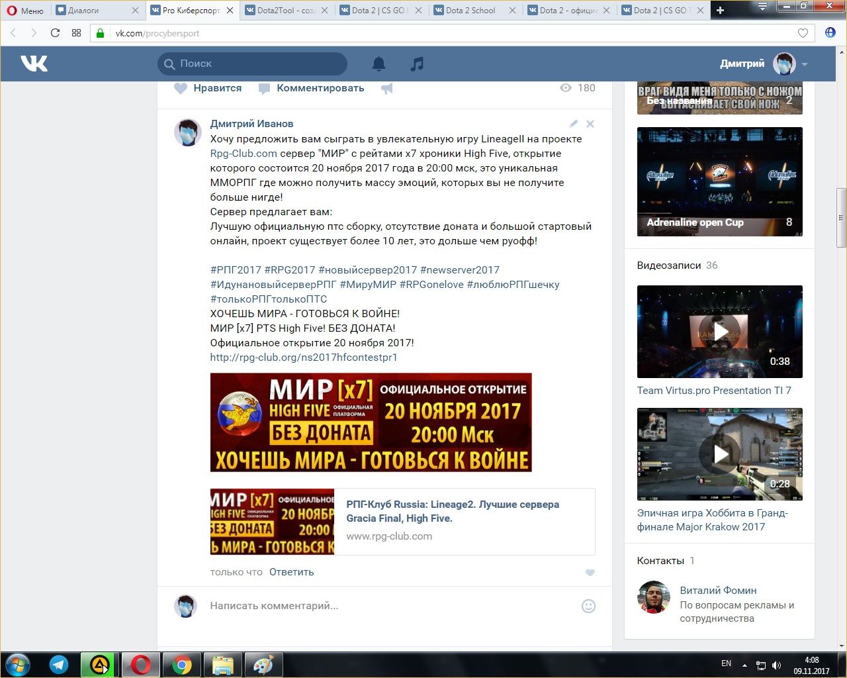Open the Rpg-Club.com link in the comment
Viewport: 847px width, 678px height.
point(244,154)
